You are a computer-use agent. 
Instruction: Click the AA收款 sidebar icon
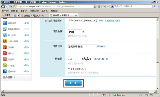5,65
